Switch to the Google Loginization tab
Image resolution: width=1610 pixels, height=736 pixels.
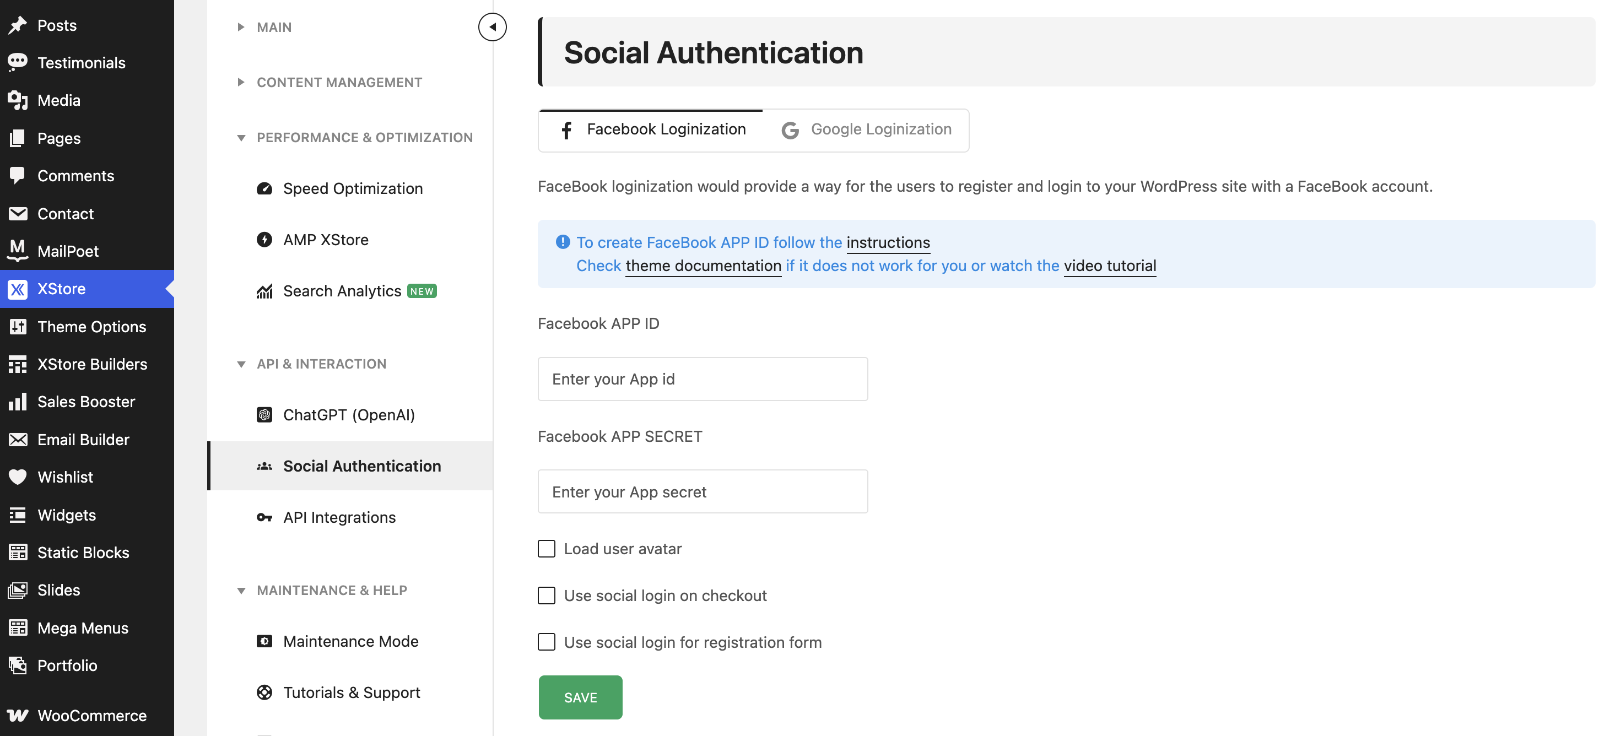(866, 130)
